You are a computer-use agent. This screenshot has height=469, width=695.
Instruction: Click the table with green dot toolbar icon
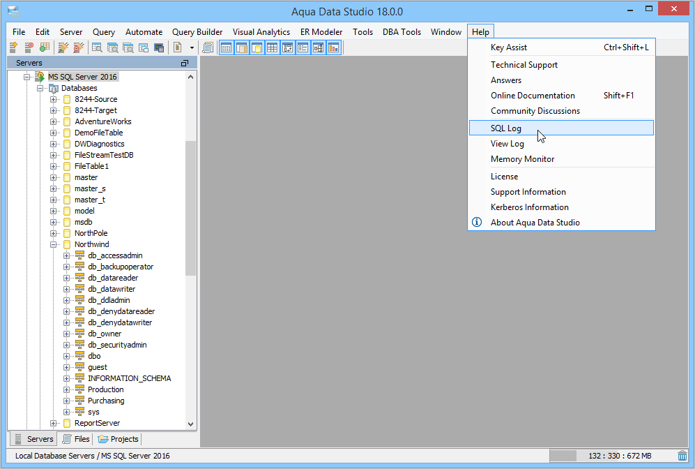coord(45,47)
